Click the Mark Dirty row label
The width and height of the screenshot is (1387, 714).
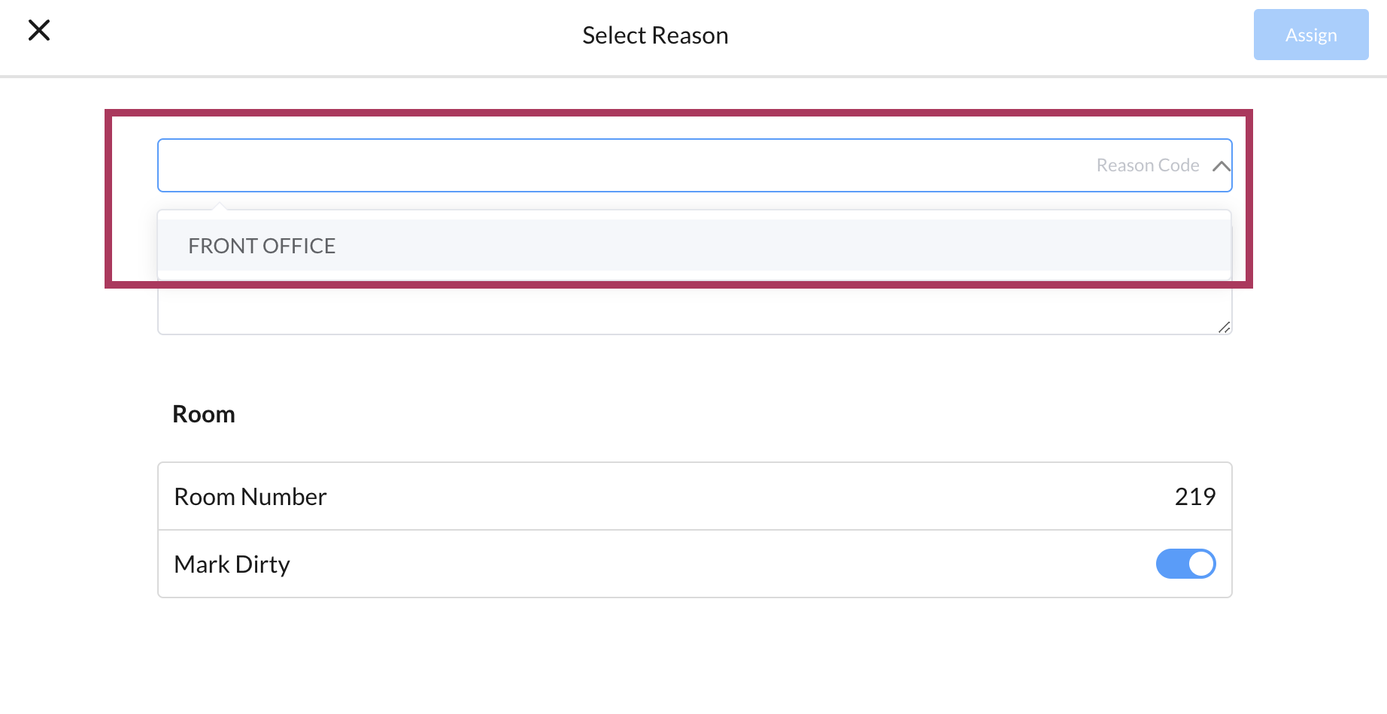pyautogui.click(x=231, y=564)
